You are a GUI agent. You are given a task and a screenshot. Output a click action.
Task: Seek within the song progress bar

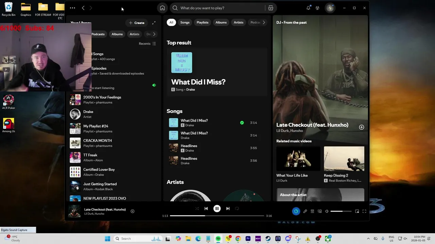tap(217, 216)
